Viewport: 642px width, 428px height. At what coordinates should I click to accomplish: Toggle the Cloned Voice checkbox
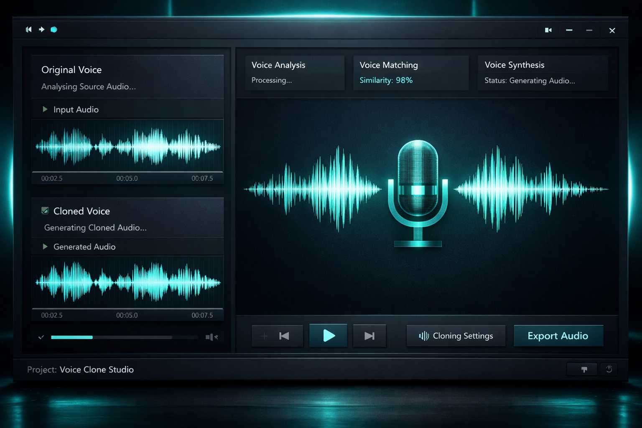(45, 211)
